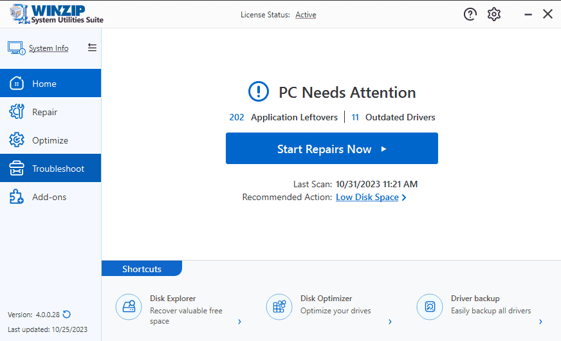Click the Last updated: 10/25/2023 text

48,329
